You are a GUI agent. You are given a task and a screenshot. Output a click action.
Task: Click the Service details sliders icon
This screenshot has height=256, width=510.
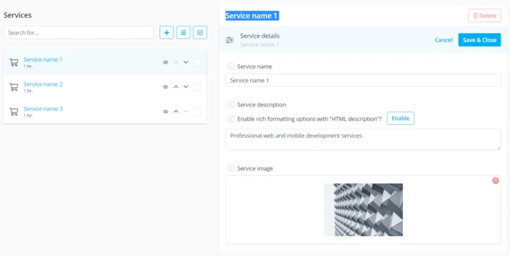(229, 40)
